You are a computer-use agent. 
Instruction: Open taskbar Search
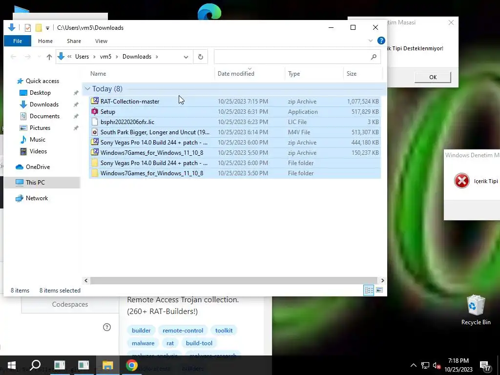pyautogui.click(x=35, y=365)
